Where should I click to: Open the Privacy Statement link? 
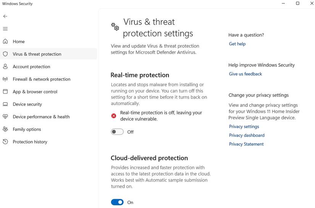pyautogui.click(x=246, y=144)
